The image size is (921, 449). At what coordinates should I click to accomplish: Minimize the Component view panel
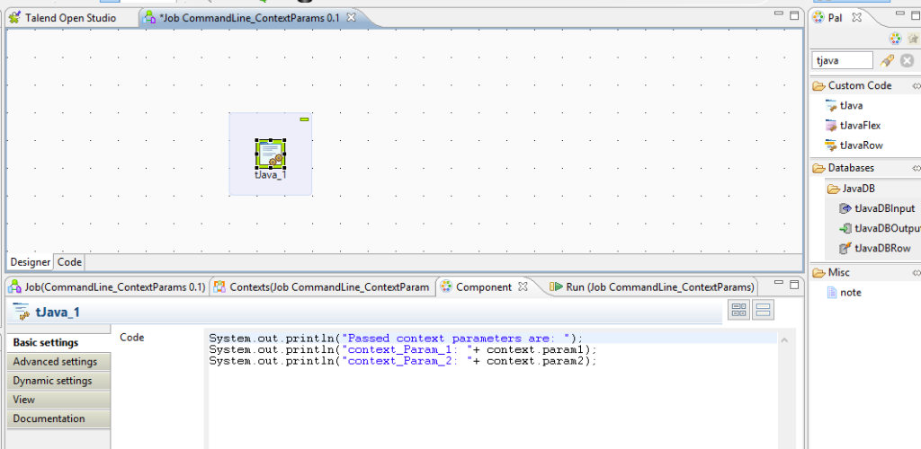pos(778,284)
